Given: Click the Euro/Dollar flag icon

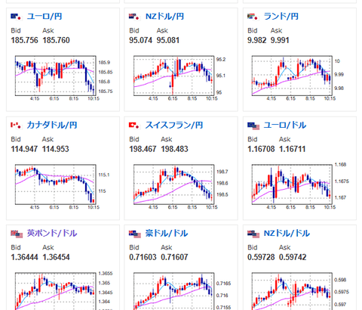Looking at the screenshot, I should (253, 126).
